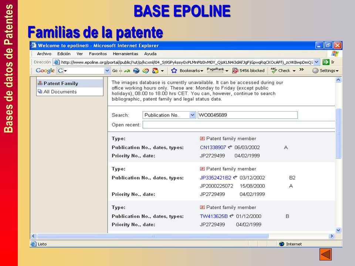Click the horizontal scrollbar left arrow
Screen dimensions: 355x266
pos(33,236)
